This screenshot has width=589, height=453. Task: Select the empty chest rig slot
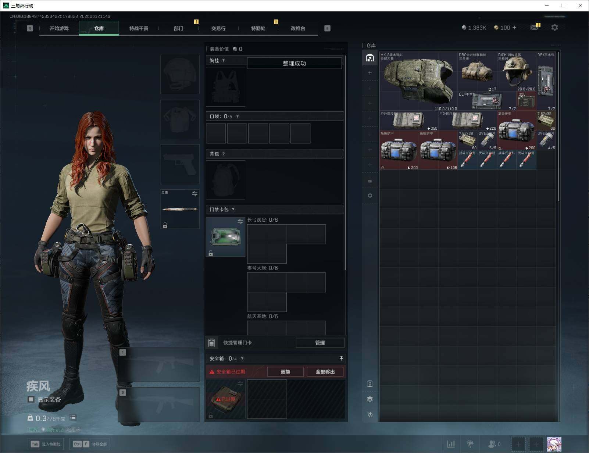225,87
